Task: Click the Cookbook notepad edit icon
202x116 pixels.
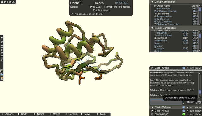Action: pyautogui.click(x=2, y=78)
